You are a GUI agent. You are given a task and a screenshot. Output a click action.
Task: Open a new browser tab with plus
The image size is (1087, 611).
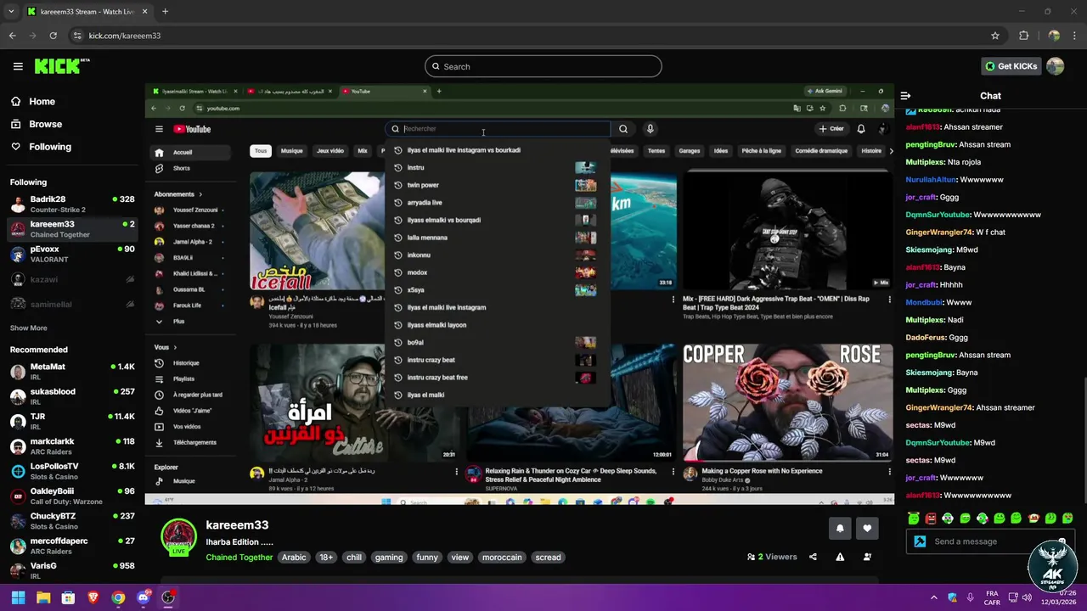(x=165, y=12)
